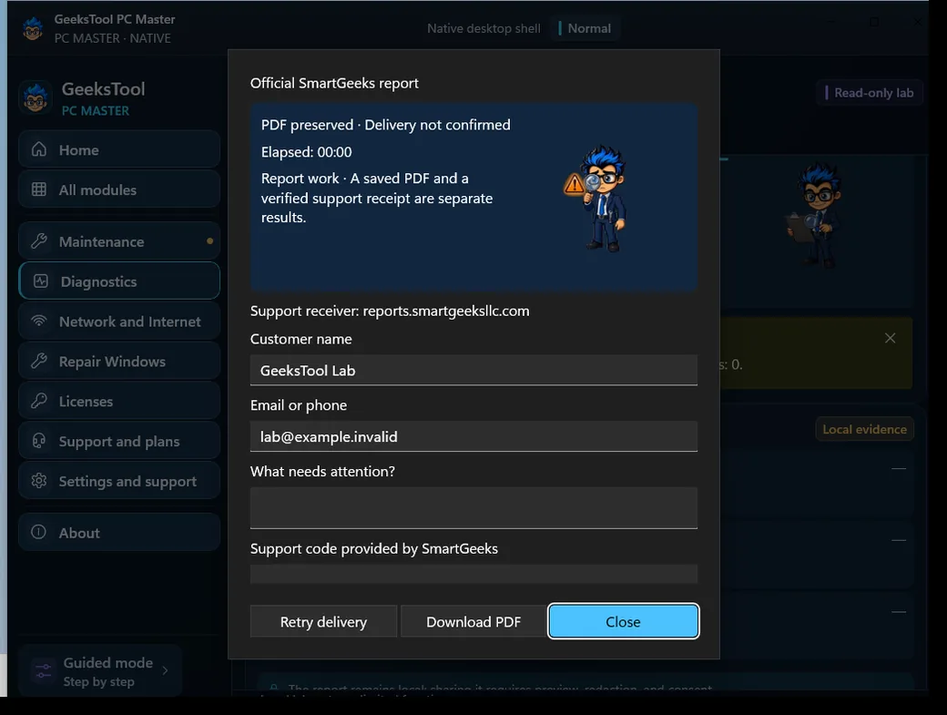
Task: Click the Repair Windows wrench icon
Action: 39,361
